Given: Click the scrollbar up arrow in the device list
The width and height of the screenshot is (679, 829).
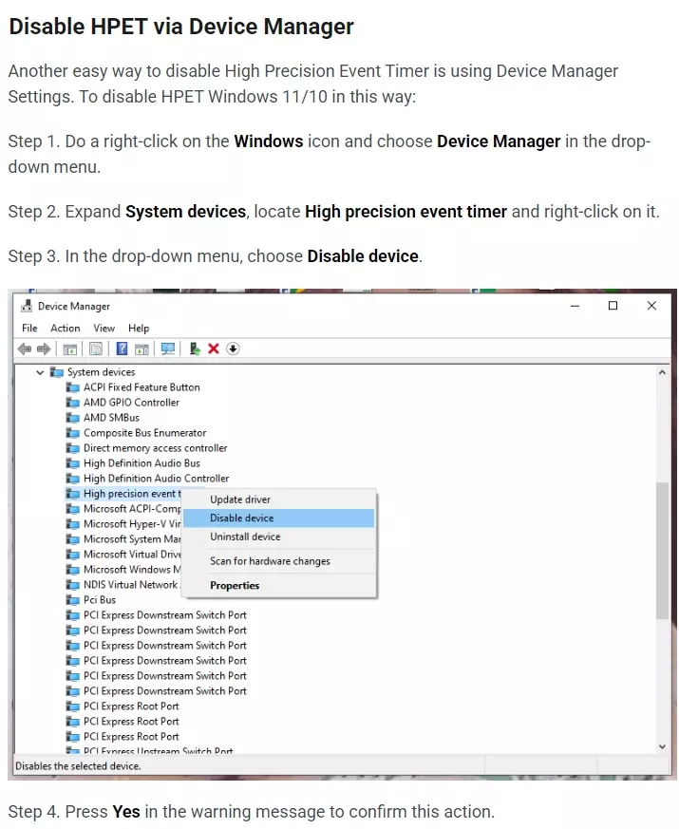Looking at the screenshot, I should click(662, 372).
